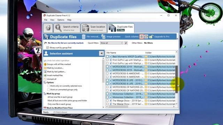Viewport: 223px width, 125px height.
Task: Toggle the Quick columns grid icon
Action: (x=141, y=37)
